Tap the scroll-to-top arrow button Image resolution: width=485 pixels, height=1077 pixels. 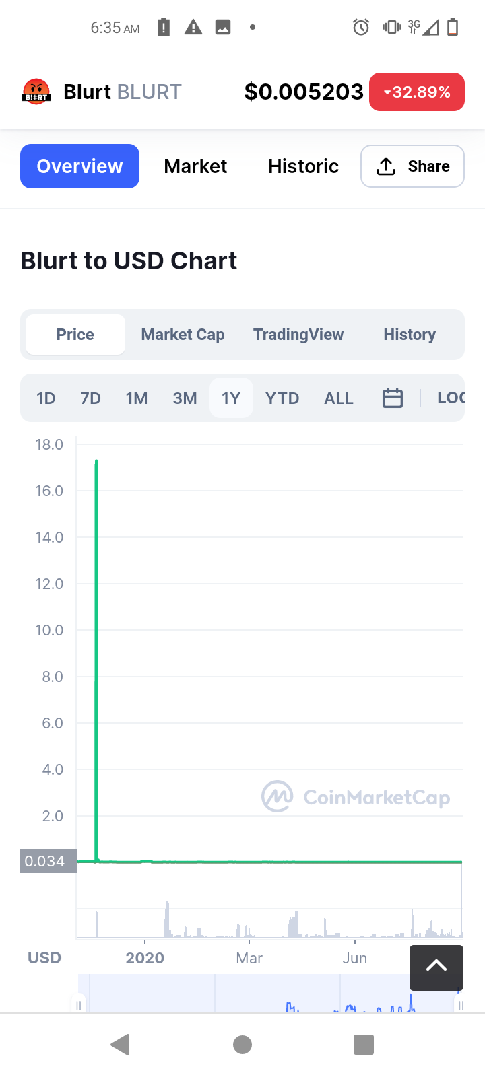tap(437, 967)
